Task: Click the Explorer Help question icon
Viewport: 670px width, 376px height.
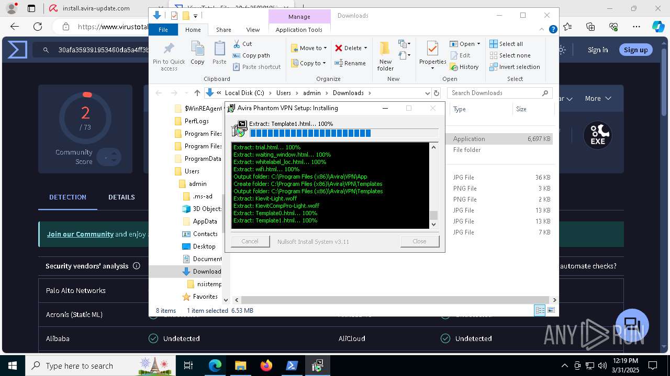Action: coord(553,30)
